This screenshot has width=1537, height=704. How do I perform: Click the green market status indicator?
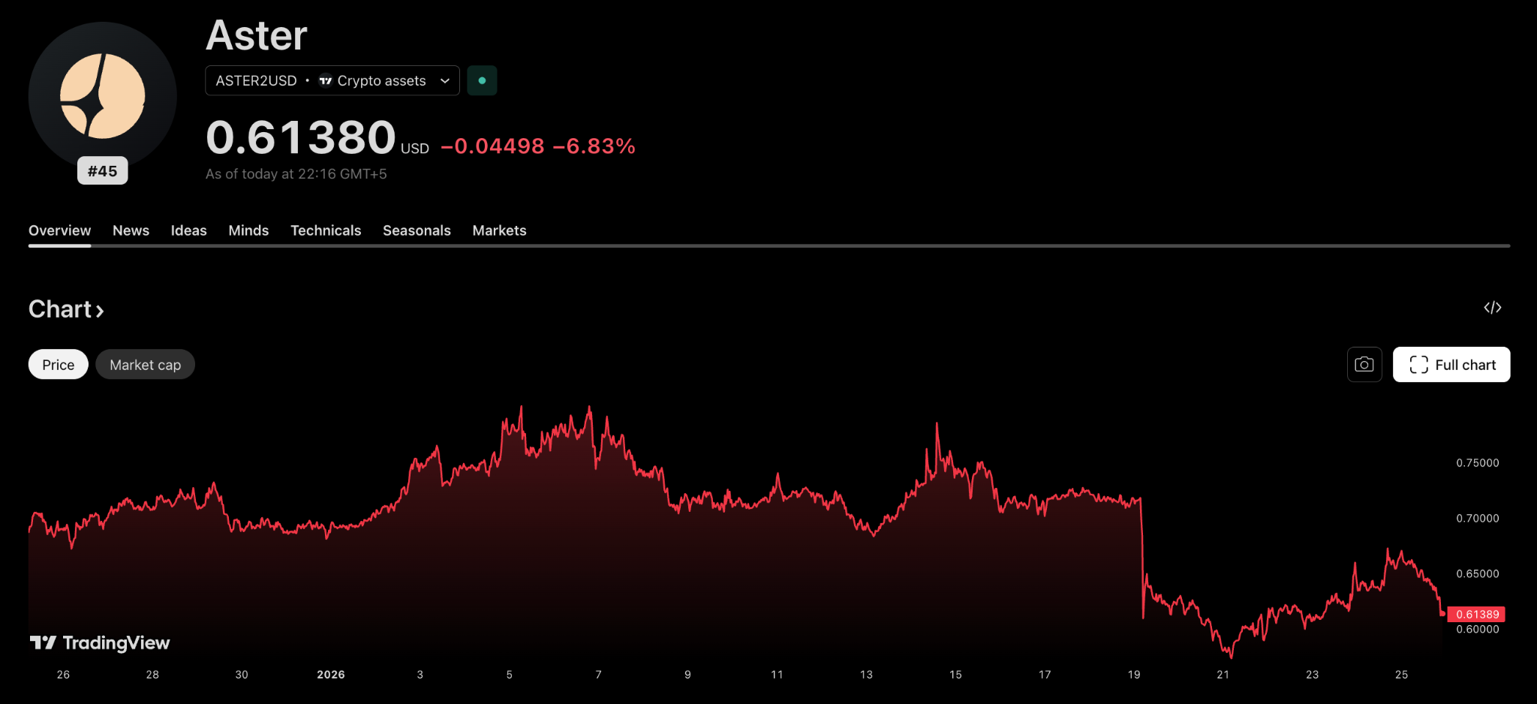(482, 80)
